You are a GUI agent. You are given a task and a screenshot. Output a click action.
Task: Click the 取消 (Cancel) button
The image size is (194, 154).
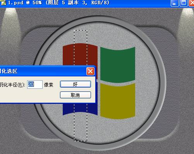(x=76, y=95)
